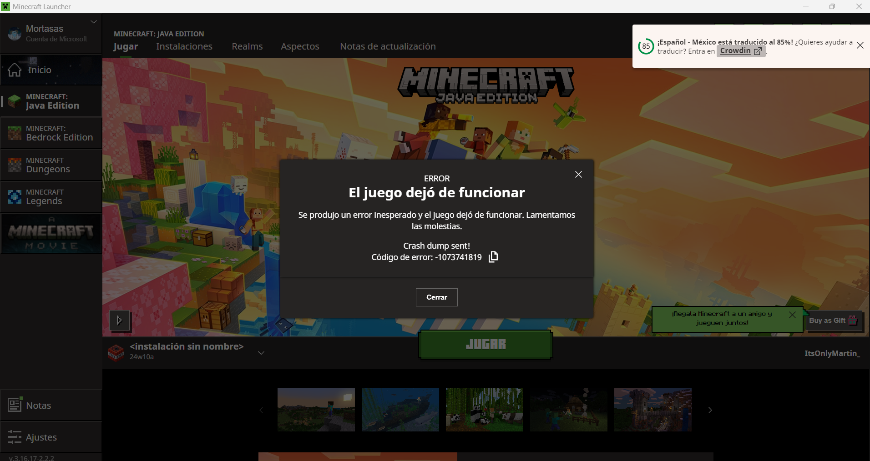The width and height of the screenshot is (870, 461).
Task: Minimize the Minecraft Launcher window
Action: (806, 6)
